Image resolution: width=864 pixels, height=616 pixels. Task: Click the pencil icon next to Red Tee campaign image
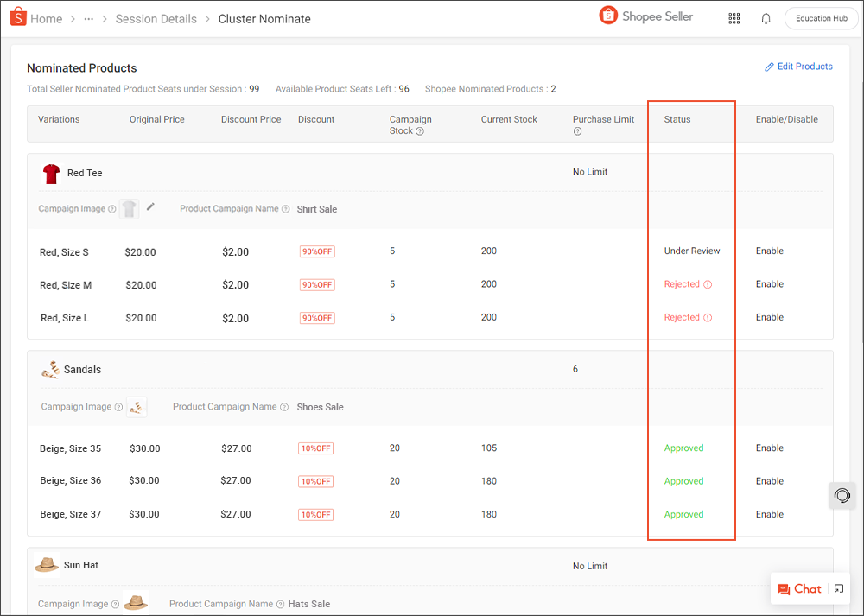click(149, 207)
